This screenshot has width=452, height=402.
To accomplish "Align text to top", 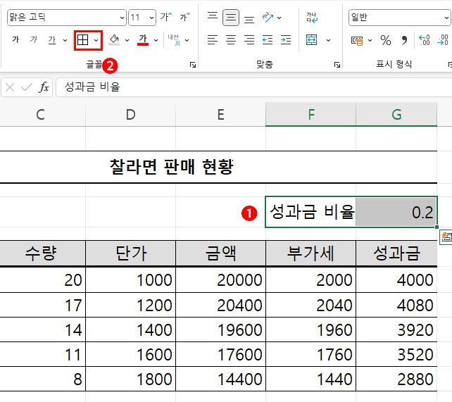I will pyautogui.click(x=213, y=17).
